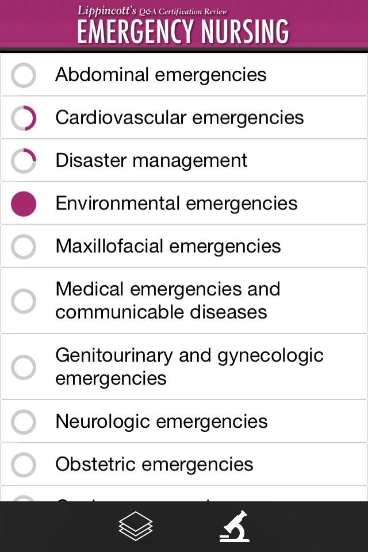Tap the Emergency Nursing header title
The image size is (368, 552).
click(183, 31)
